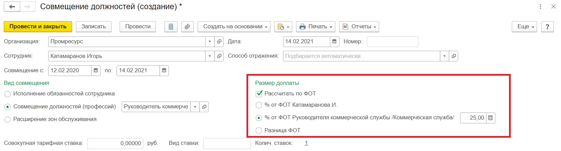Select Исполнение обязанностей сотрудника option
Viewport: 561px width, 151px height.
(8, 94)
